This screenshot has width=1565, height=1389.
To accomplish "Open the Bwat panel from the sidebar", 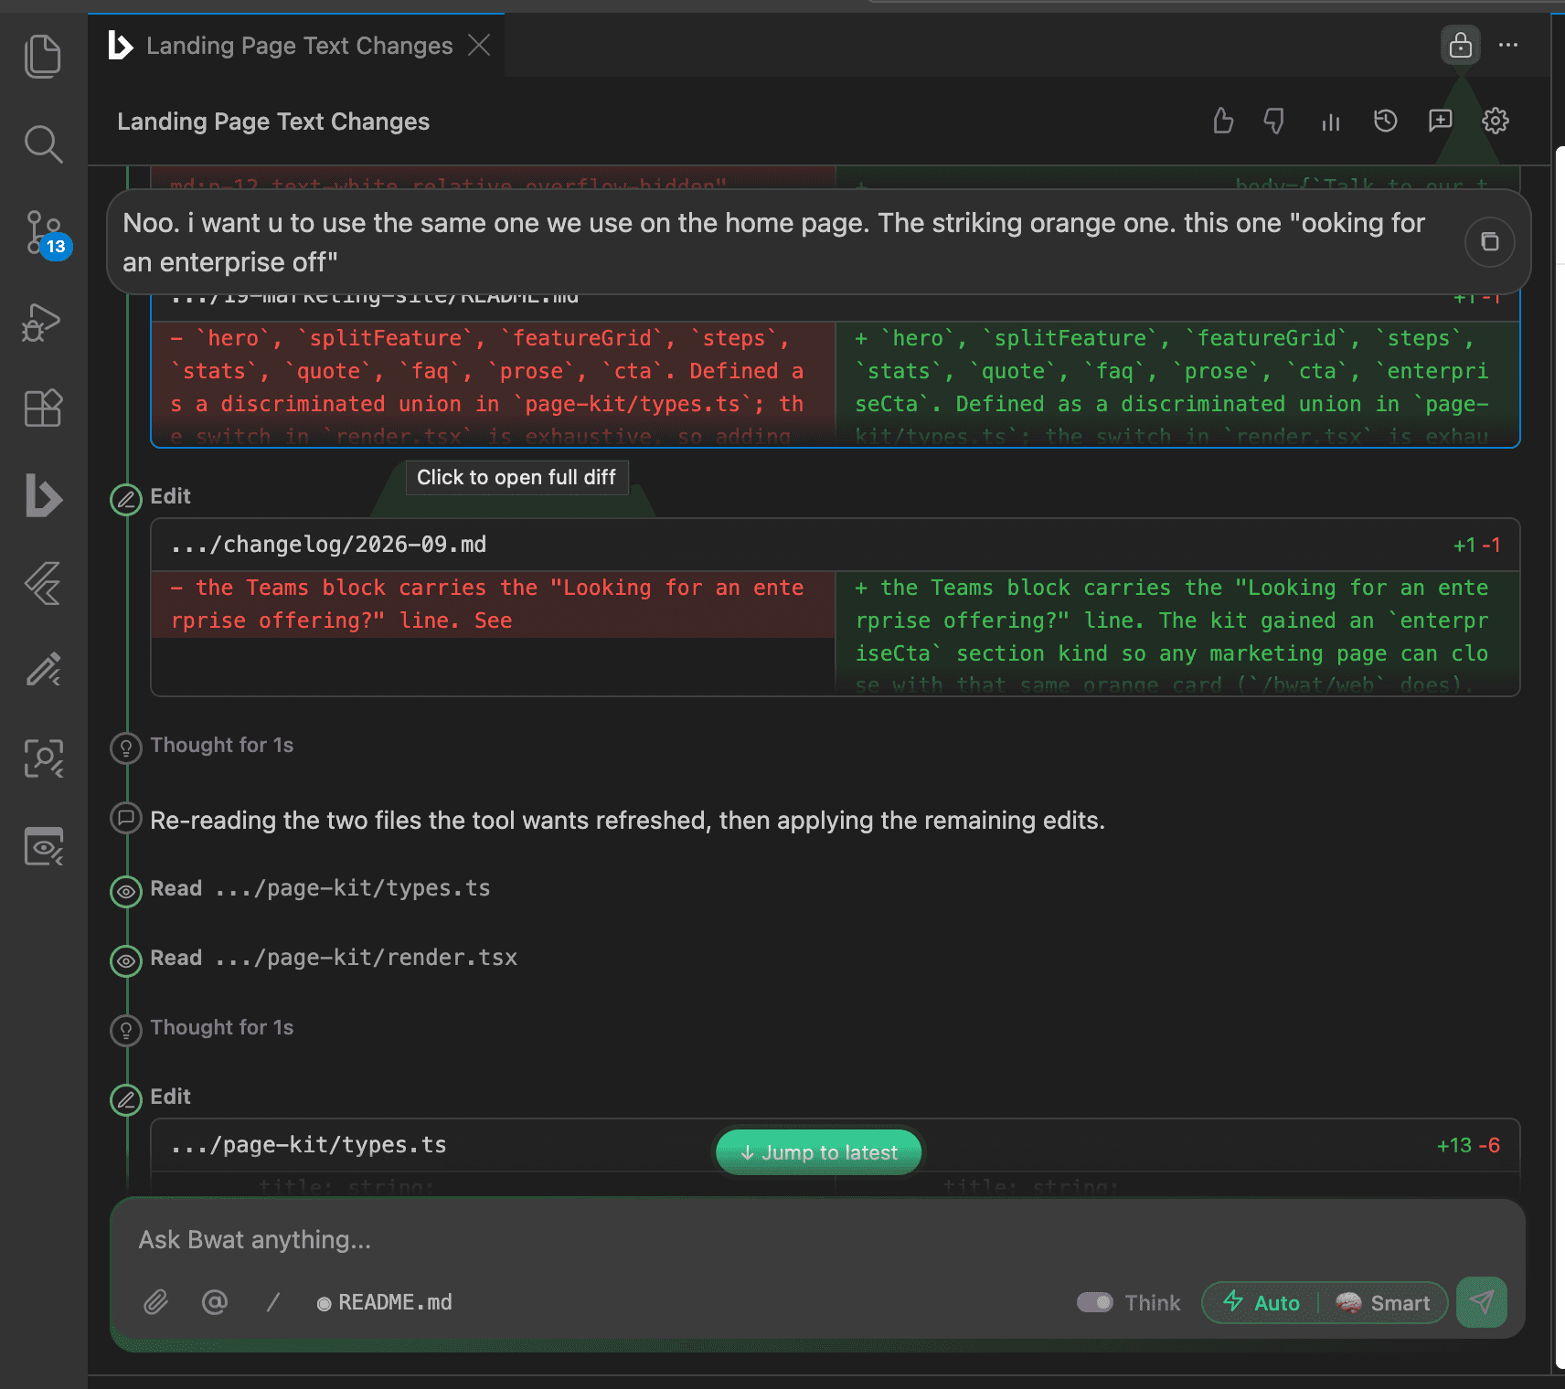I will [43, 496].
